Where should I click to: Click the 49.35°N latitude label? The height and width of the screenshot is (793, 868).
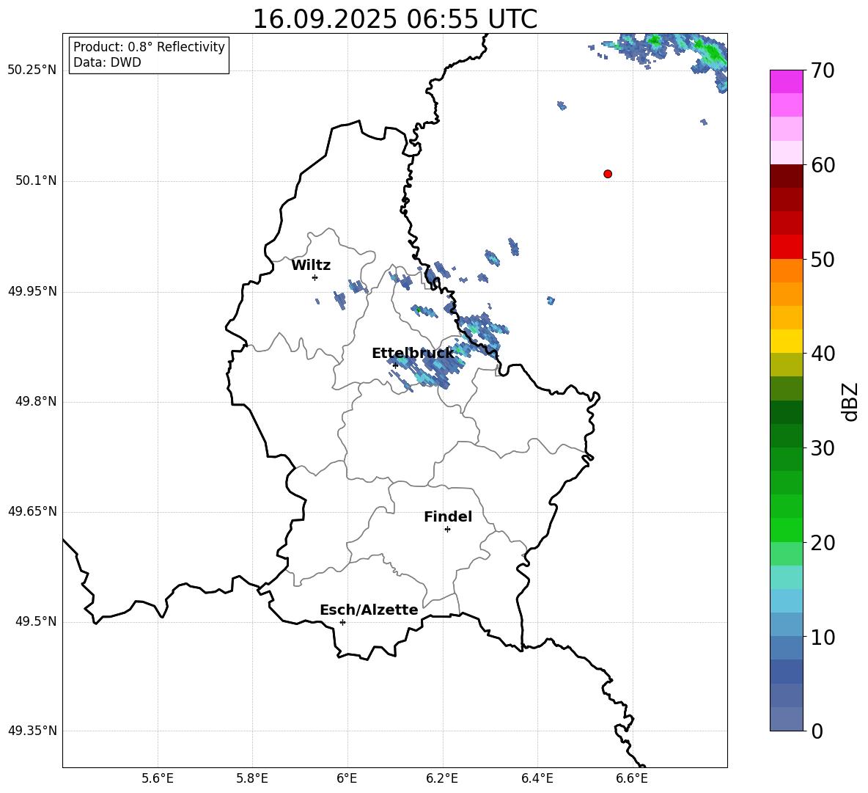(32, 731)
